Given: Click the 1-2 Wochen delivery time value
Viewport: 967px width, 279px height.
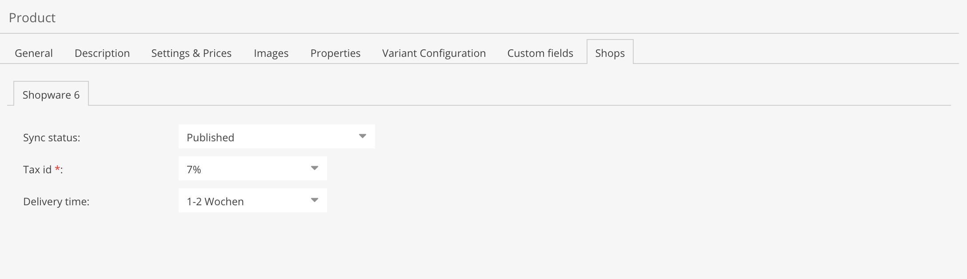Looking at the screenshot, I should pos(215,202).
